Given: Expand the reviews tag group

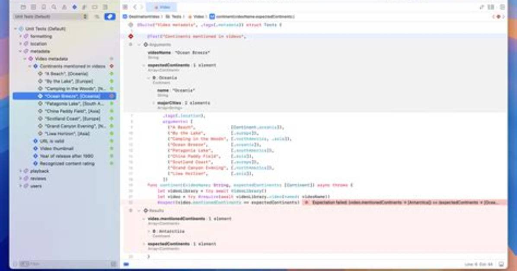Looking at the screenshot, I should click(20, 179).
